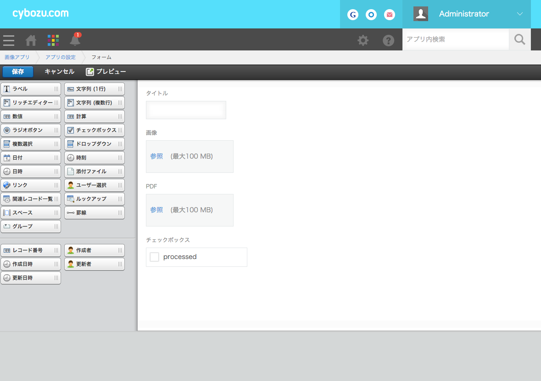Open the 画像アプリ breadcrumb link
This screenshot has height=381, width=541.
tap(17, 57)
